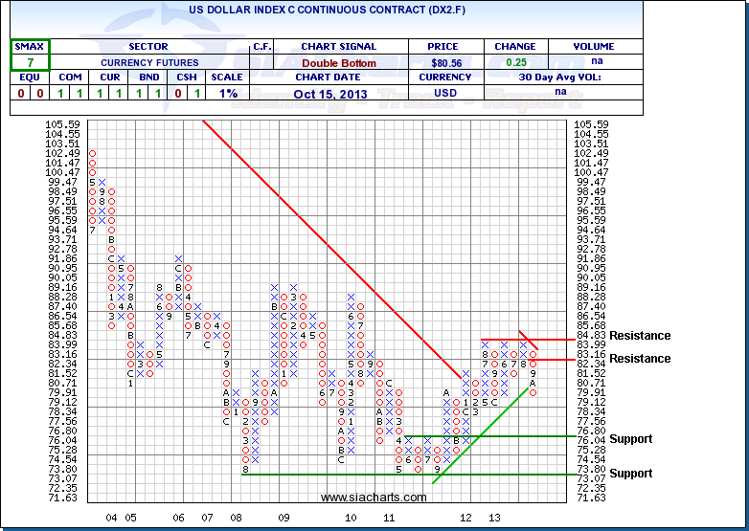The image size is (749, 531).
Task: Click the upper Resistance label near 84.83
Action: click(x=640, y=336)
